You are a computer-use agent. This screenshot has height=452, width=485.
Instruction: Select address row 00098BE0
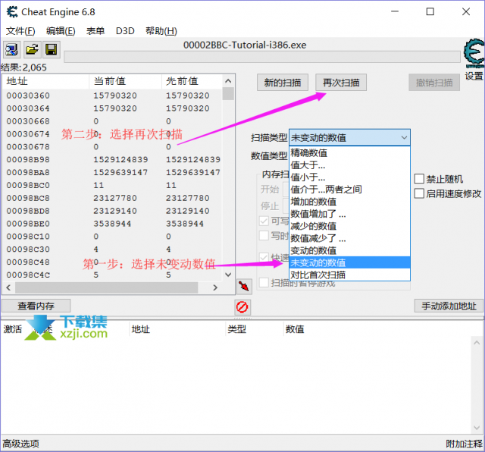112,224
